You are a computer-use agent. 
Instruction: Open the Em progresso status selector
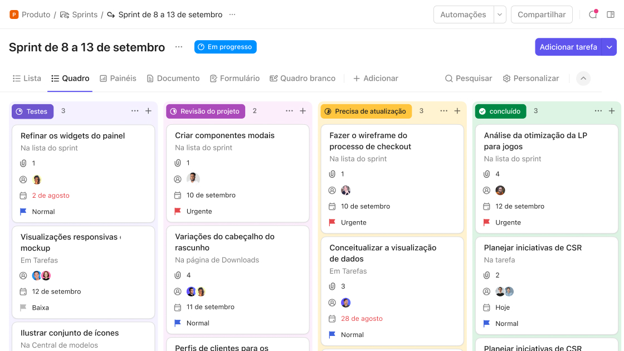(225, 47)
